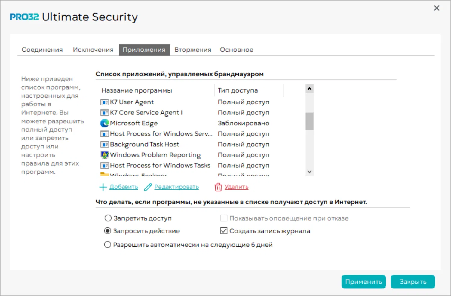Click the K7 Core Service Agent icon
This screenshot has width=451, height=296.
coord(104,113)
